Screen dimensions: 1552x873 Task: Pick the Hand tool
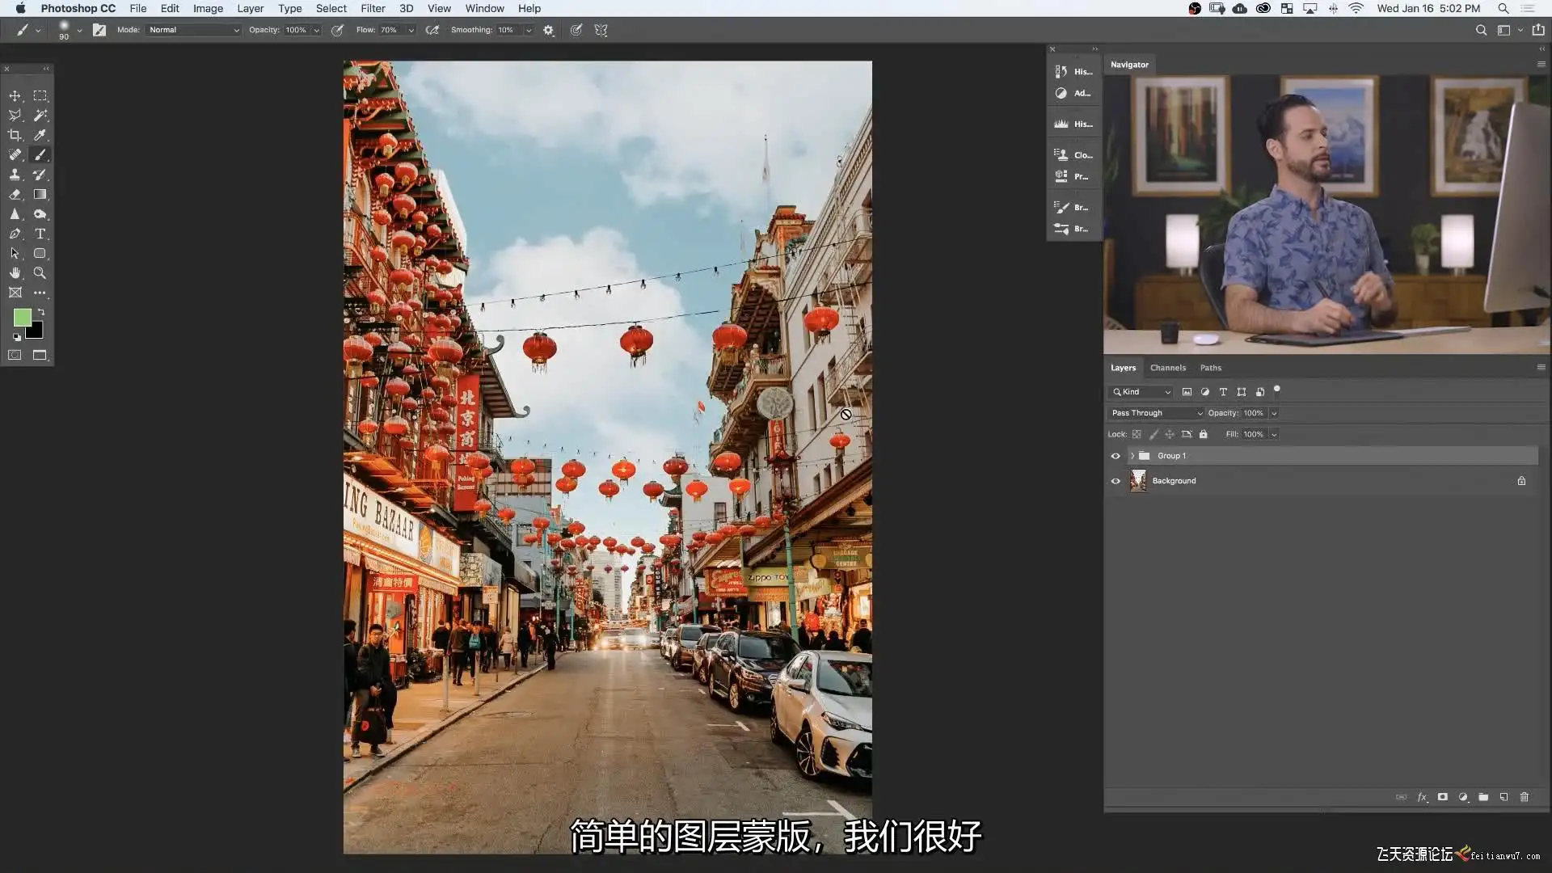pyautogui.click(x=15, y=273)
